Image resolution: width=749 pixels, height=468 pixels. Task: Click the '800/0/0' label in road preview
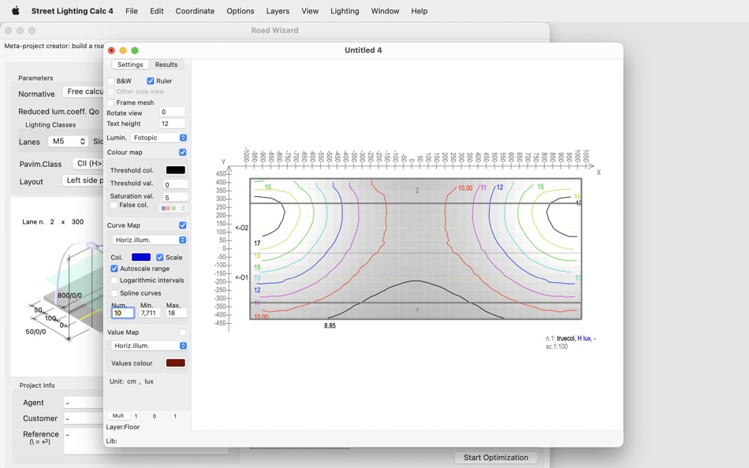[69, 295]
